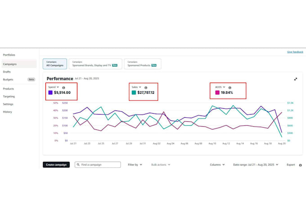Screen dimensions: 306x207
Task: Navigate to Targeting
Action: pos(9,97)
